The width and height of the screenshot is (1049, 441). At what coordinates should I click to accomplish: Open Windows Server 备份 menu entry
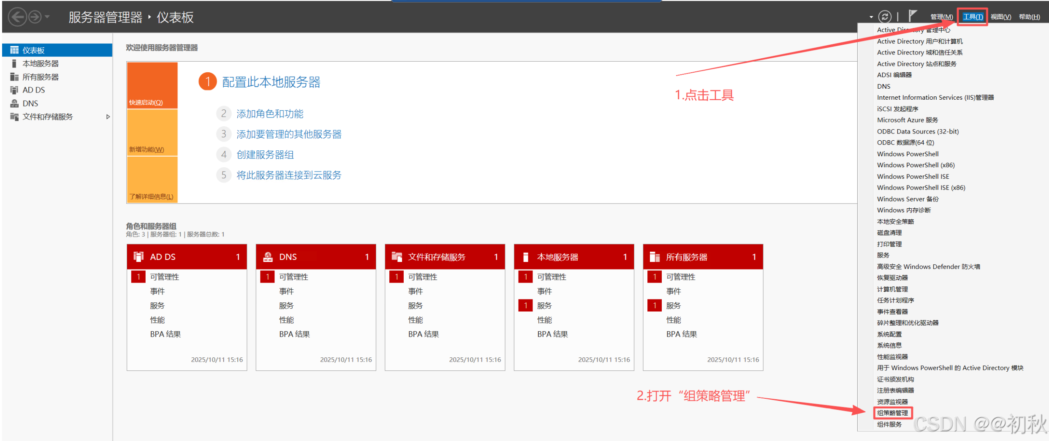pos(908,199)
